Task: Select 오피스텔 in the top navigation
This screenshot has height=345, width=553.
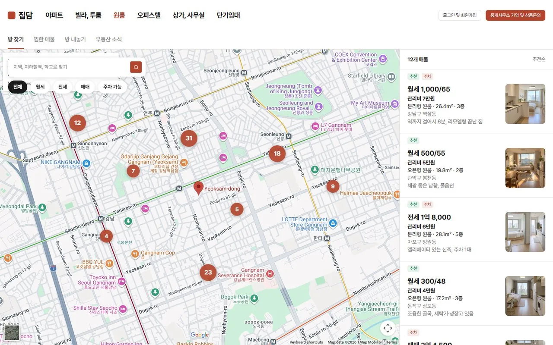Action: coord(149,16)
